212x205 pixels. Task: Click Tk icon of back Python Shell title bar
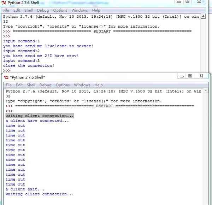(x=4, y=3)
